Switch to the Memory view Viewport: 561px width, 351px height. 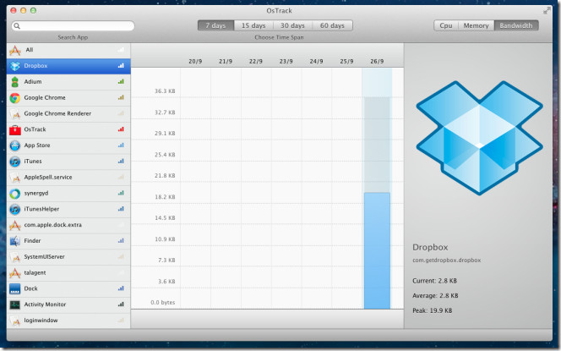pyautogui.click(x=476, y=25)
